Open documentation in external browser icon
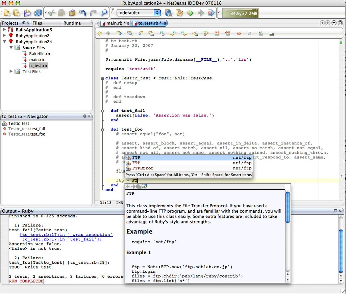The image size is (346, 294). [144, 187]
